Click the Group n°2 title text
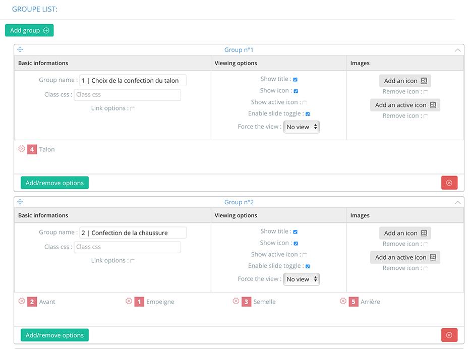This screenshot has width=468, height=349. (239, 202)
